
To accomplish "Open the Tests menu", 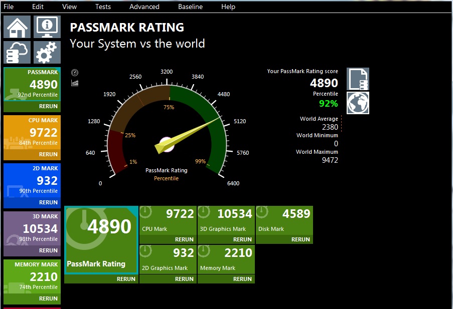I will [103, 7].
